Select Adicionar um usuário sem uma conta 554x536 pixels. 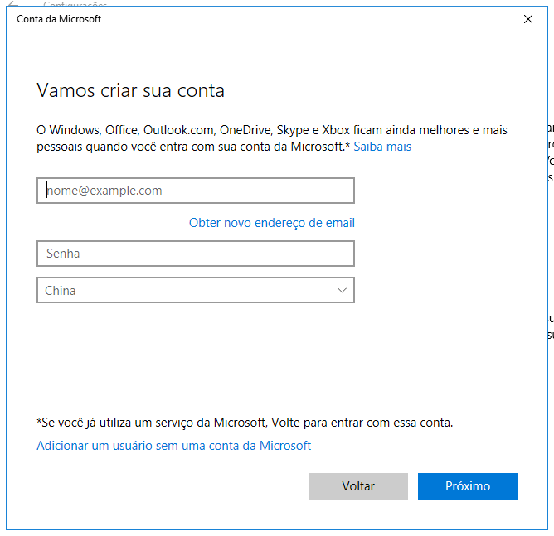point(173,446)
